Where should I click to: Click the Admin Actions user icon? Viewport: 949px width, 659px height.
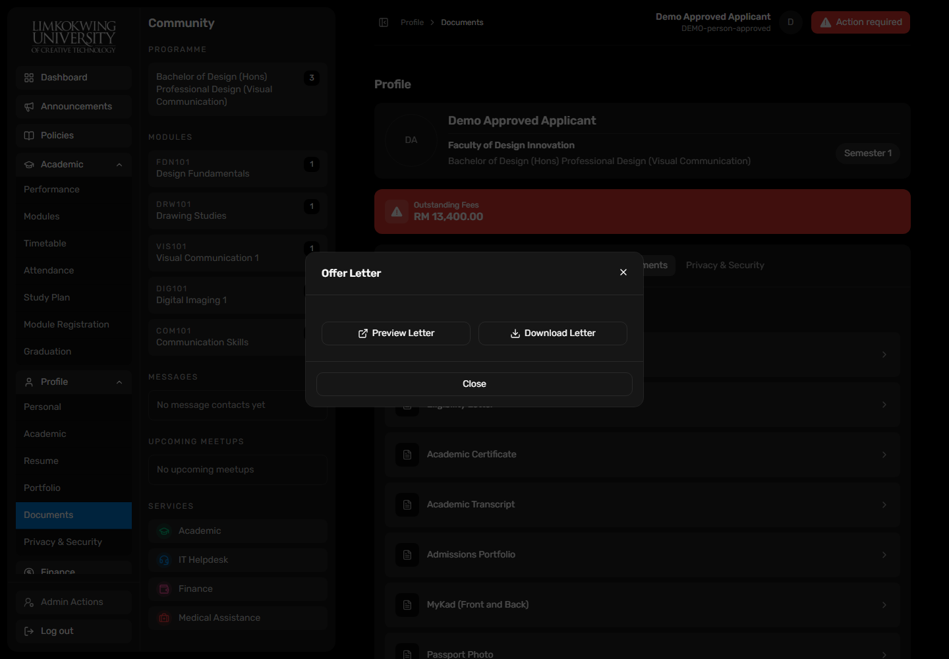[29, 602]
